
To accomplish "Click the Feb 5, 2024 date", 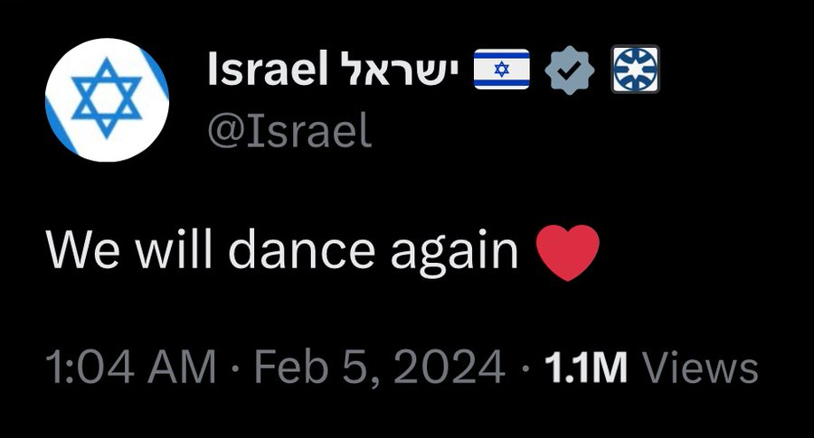I will (x=378, y=368).
